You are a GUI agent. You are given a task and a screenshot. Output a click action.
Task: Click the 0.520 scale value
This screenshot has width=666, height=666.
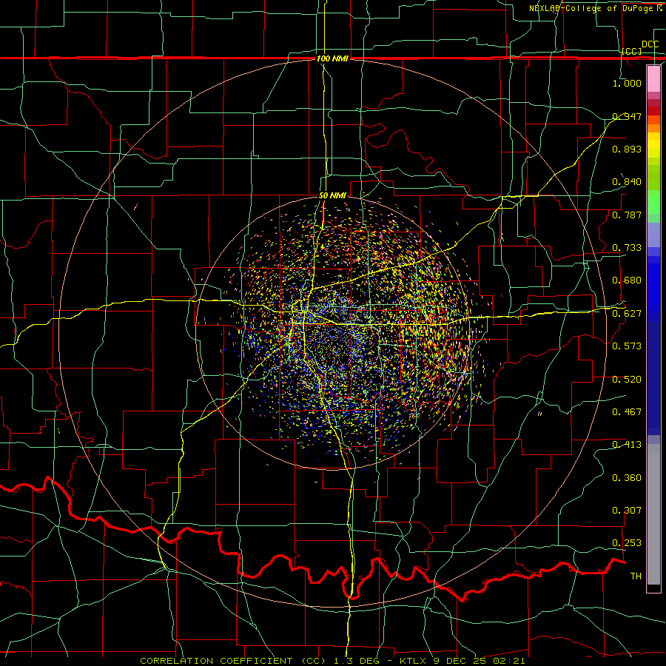(627, 380)
